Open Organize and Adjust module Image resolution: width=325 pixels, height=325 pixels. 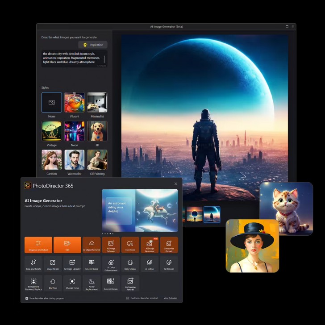click(38, 245)
